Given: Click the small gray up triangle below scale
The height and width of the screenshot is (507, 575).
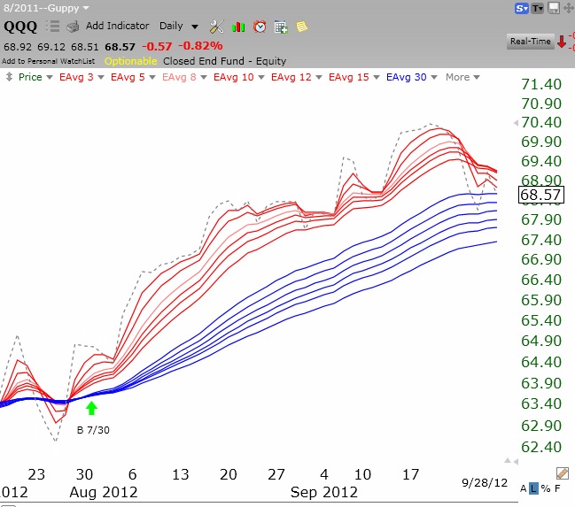Looking at the screenshot, I should pyautogui.click(x=508, y=460).
